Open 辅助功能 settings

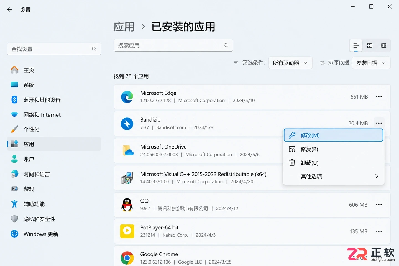coord(54,204)
